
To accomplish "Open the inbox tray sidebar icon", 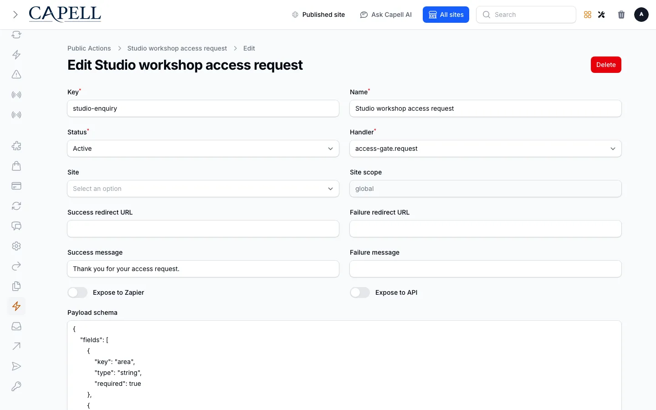I will pos(16,326).
